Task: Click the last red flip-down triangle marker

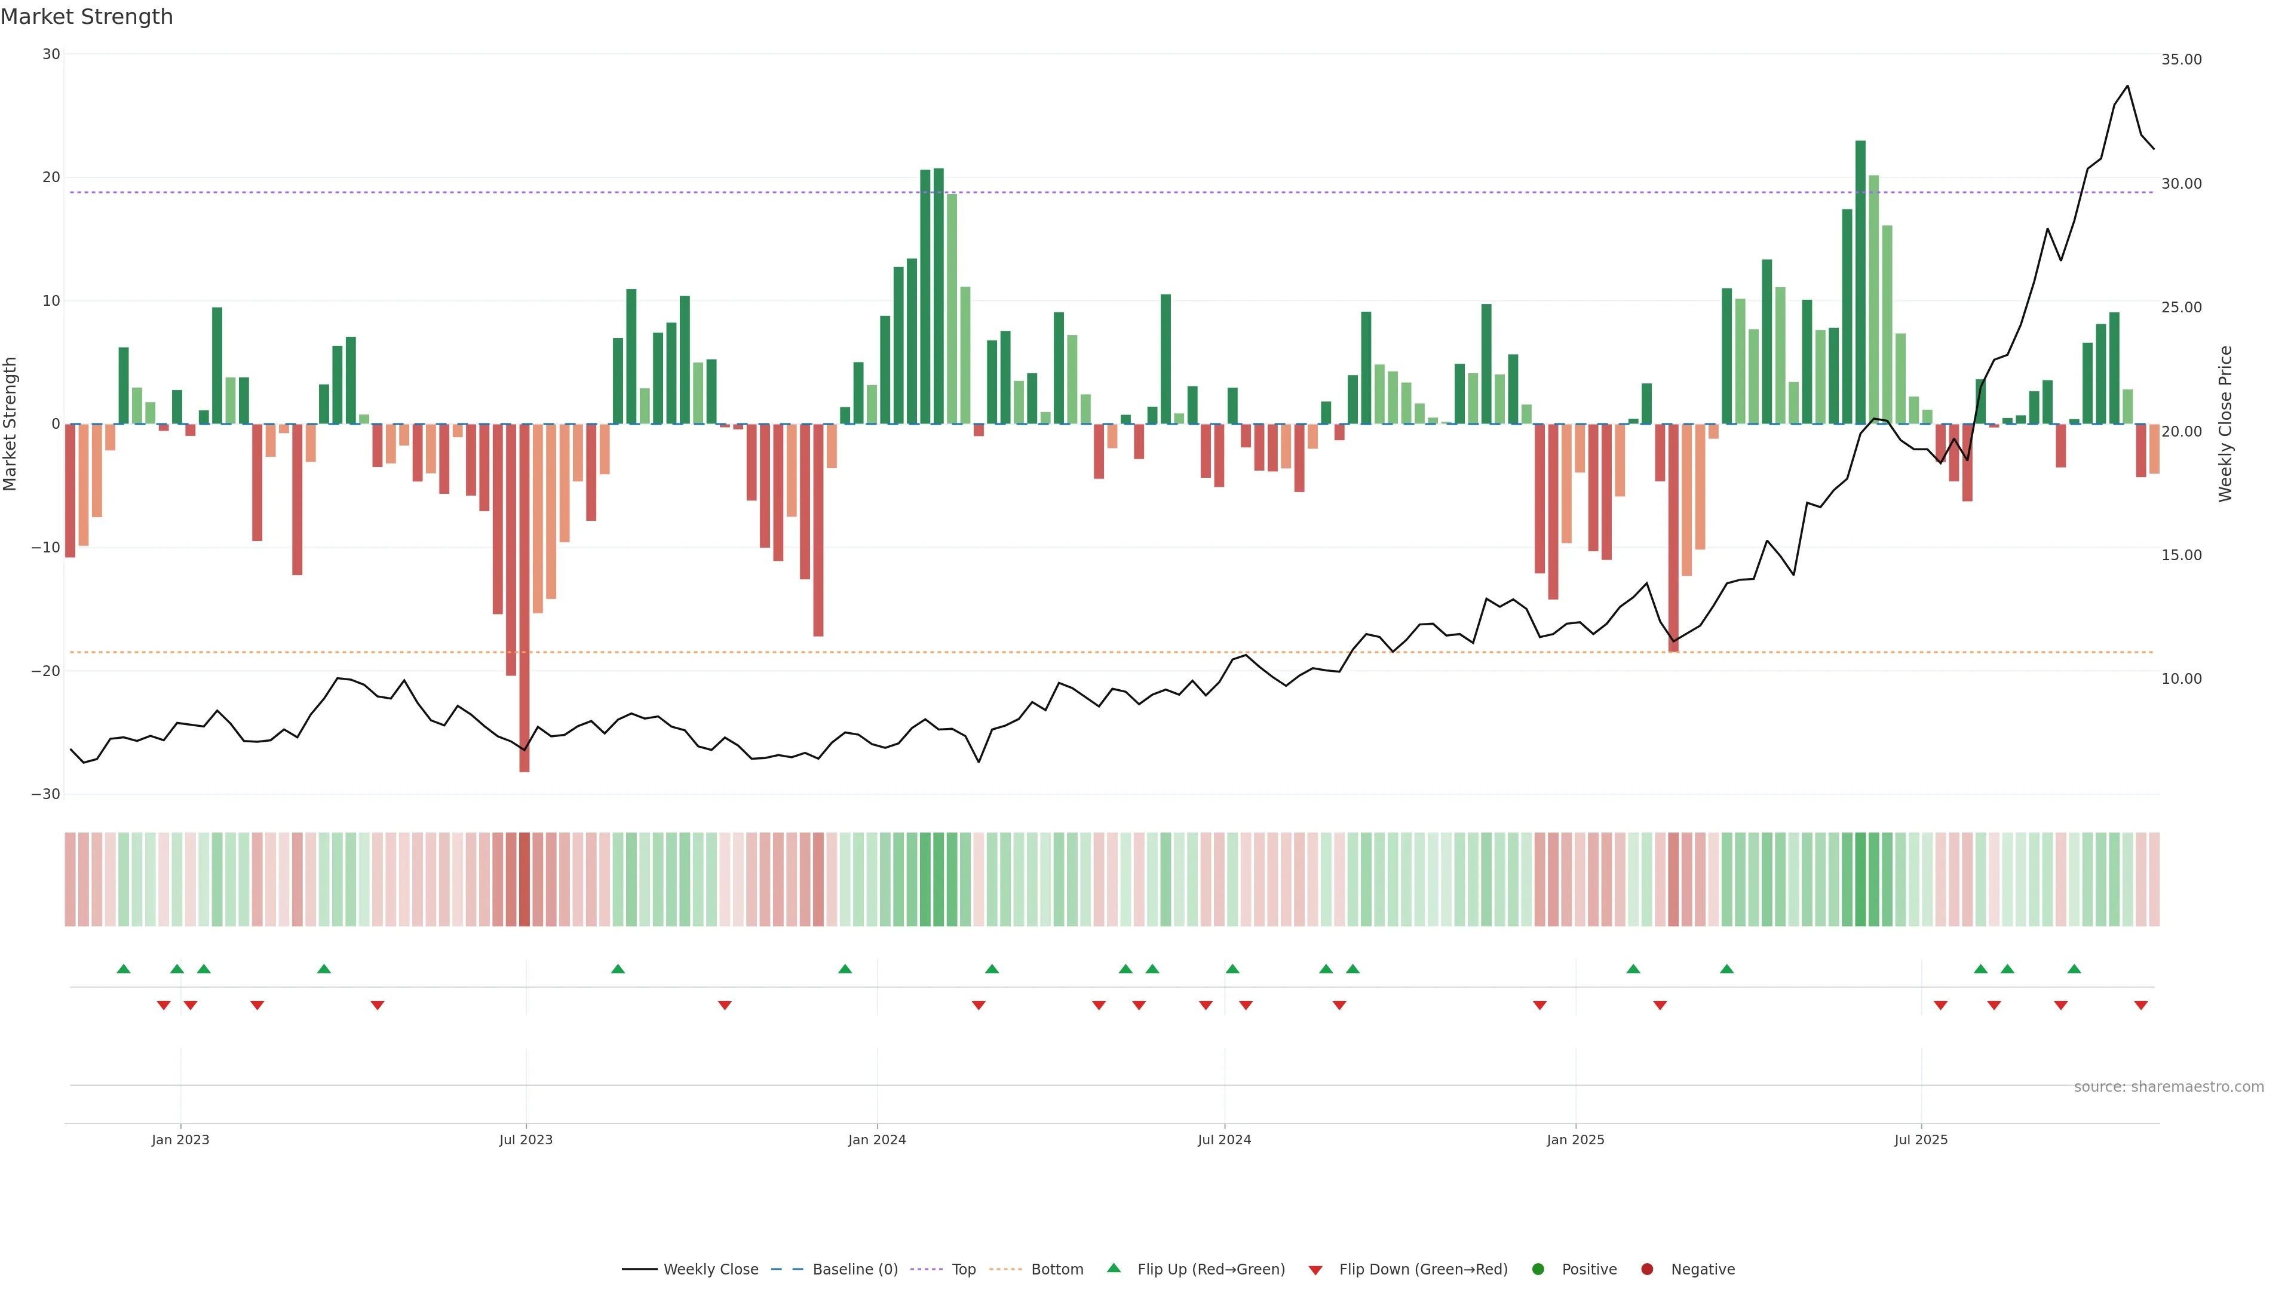Action: pyautogui.click(x=2141, y=1005)
